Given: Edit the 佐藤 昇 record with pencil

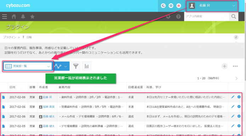Looking at the screenshot, I should click(x=233, y=97).
